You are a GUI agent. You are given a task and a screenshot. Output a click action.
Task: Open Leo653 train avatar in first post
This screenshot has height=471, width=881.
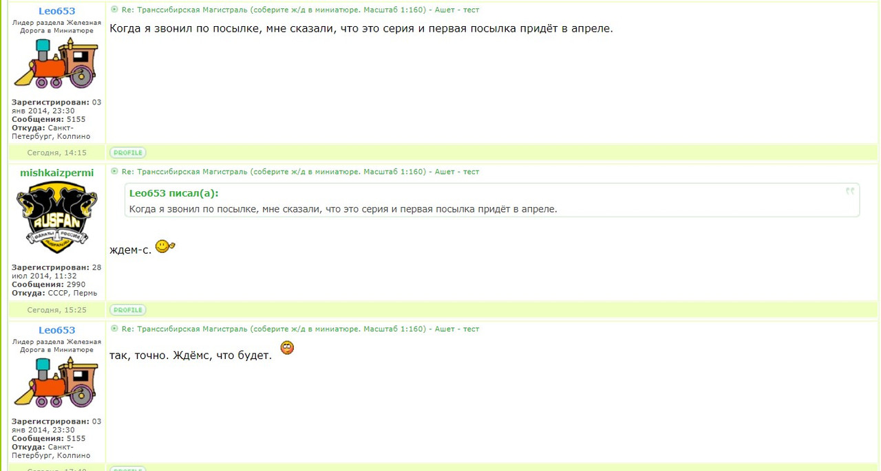tap(56, 63)
